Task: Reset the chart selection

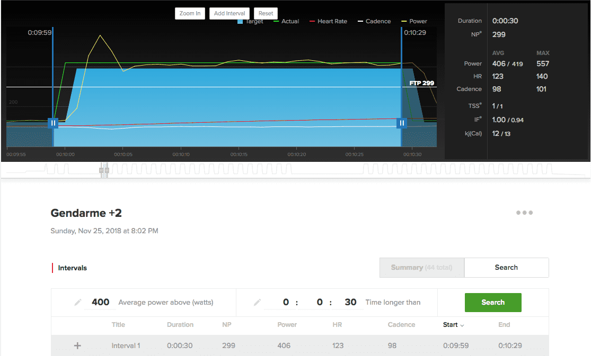Action: (x=266, y=13)
